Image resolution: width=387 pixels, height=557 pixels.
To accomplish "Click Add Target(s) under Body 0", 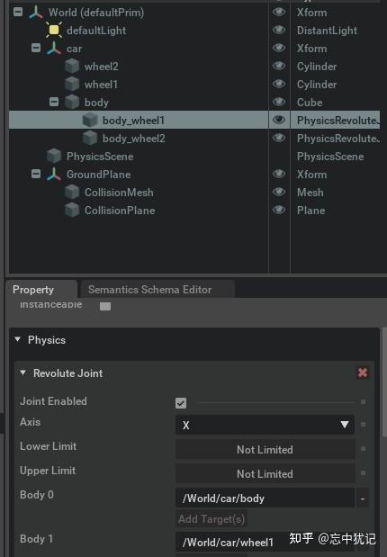I will [211, 519].
